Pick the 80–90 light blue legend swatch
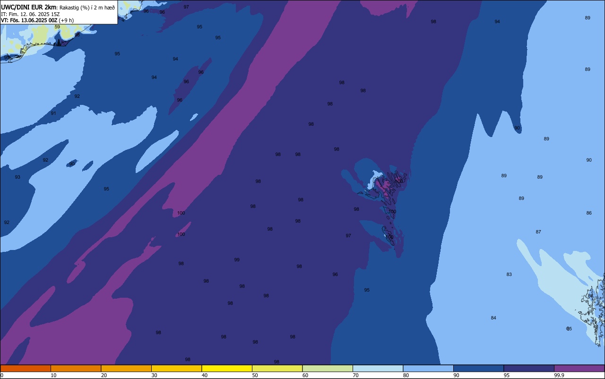 (x=428, y=368)
